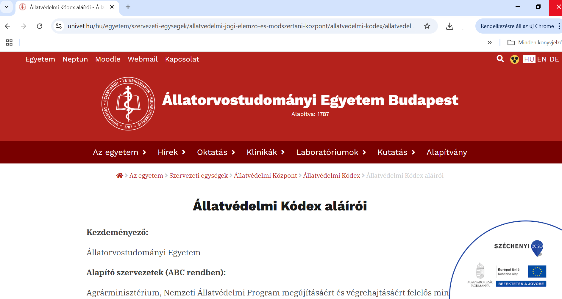Reload the page with the refresh icon
Screen dimensions: 562x299
coord(40,26)
